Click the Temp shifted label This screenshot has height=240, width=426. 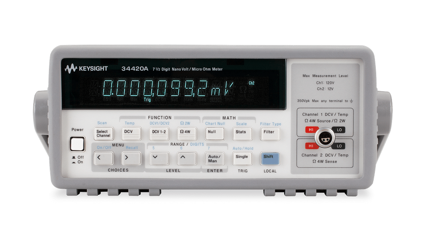pyautogui.click(x=130, y=123)
